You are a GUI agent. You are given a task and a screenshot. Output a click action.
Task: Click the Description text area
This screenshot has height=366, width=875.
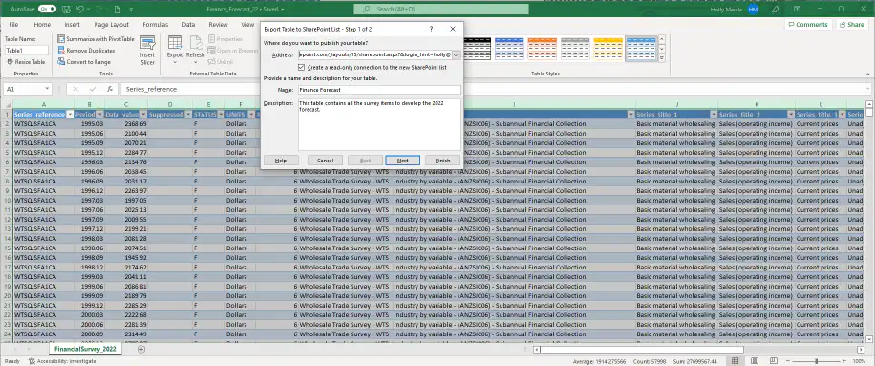[379, 124]
